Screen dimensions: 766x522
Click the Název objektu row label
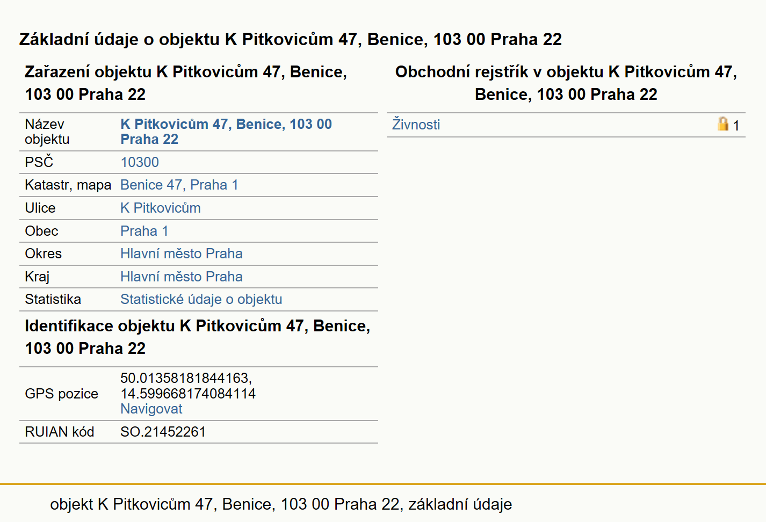pos(47,132)
